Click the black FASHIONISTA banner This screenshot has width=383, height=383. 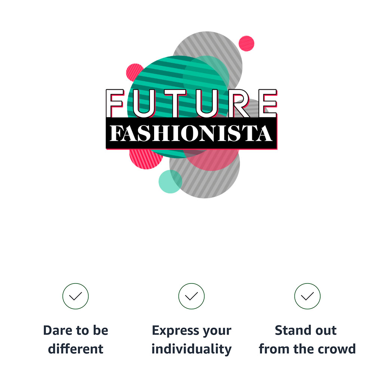coord(191,134)
